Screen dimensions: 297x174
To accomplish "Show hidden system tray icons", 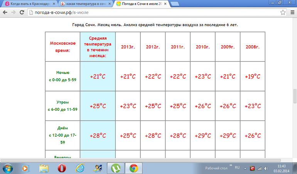I will [245, 168].
